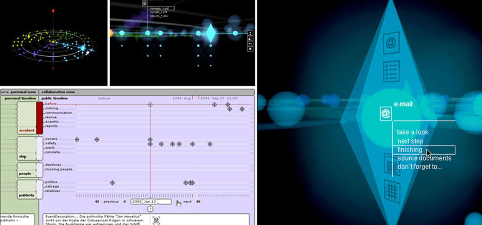Click the question mark button below the date
The height and width of the screenshot is (225, 482).
point(150,209)
